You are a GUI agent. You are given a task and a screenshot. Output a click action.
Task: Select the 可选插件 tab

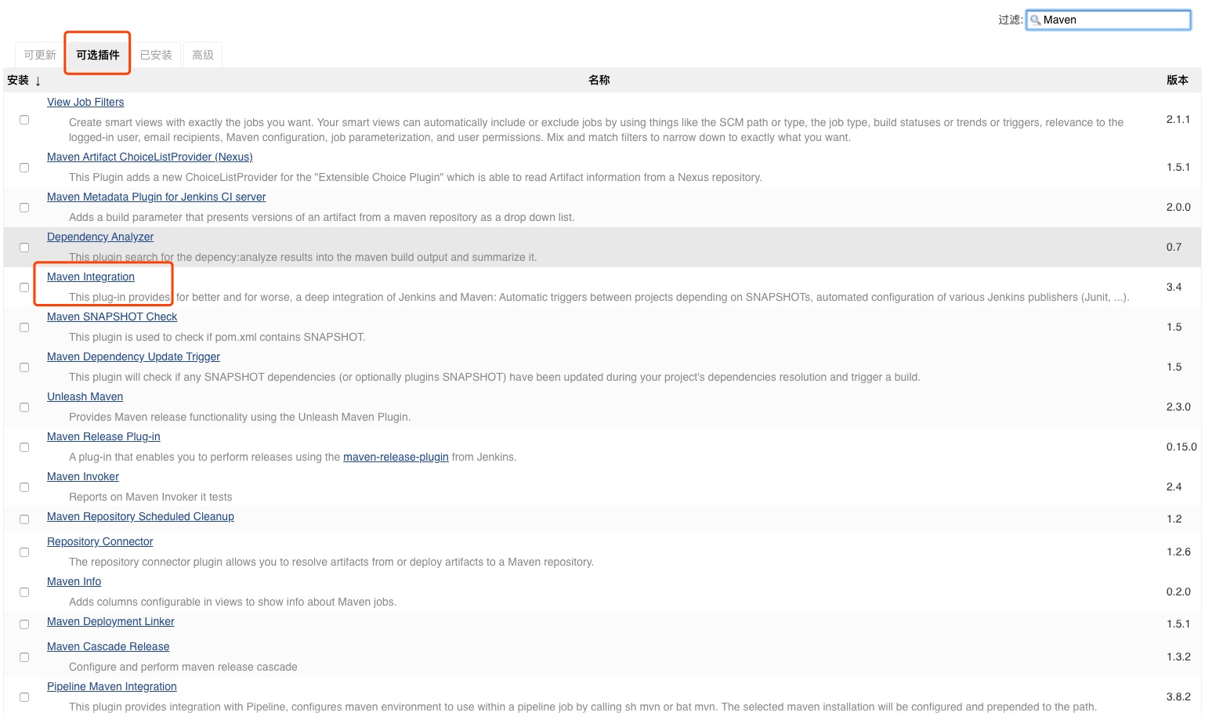[98, 55]
